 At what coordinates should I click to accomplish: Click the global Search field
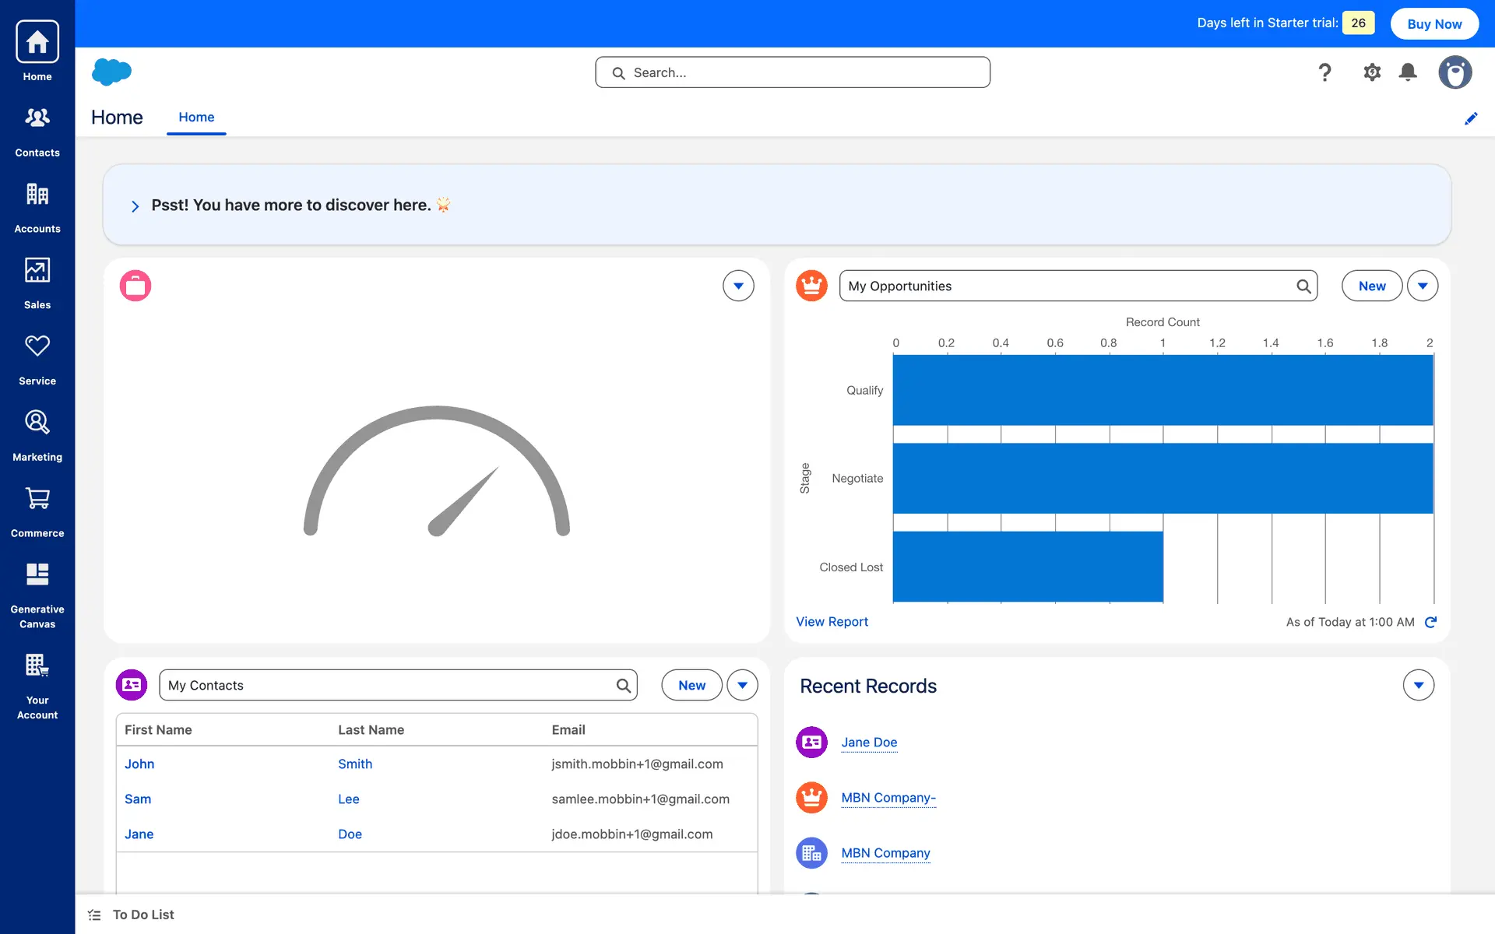tap(793, 72)
